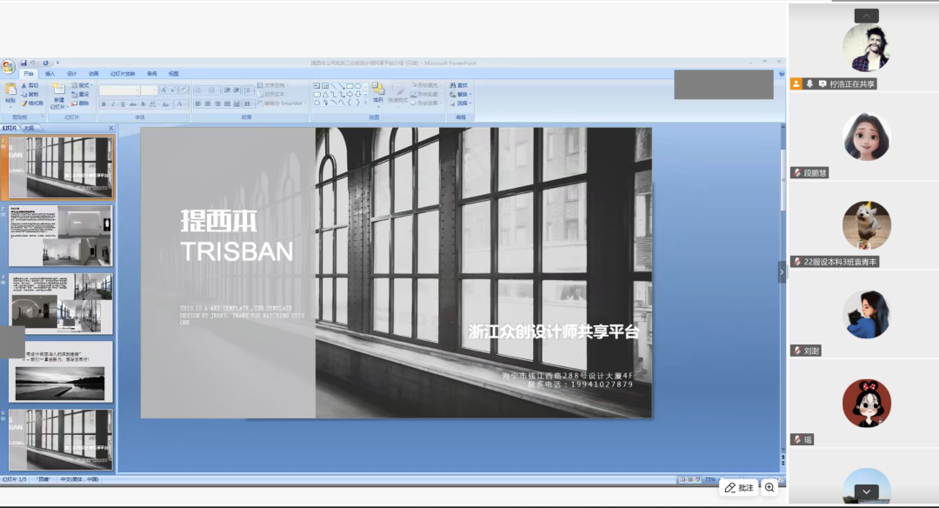This screenshot has height=508, width=939.
Task: Toggle bold text formatting
Action: [x=103, y=104]
